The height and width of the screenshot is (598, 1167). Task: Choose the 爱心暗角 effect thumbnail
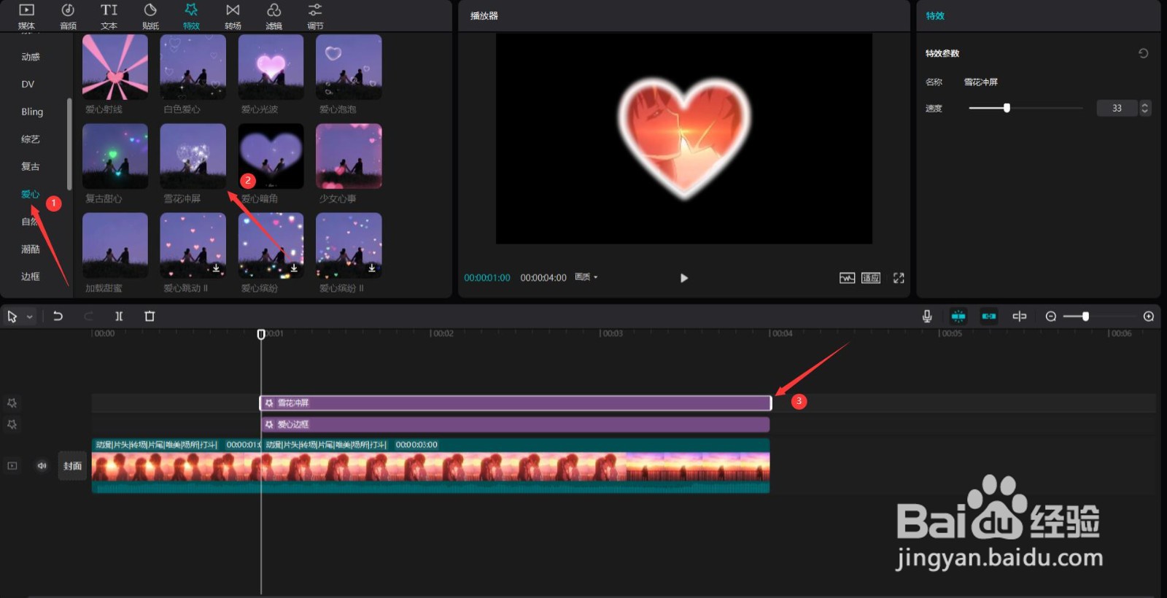[271, 156]
